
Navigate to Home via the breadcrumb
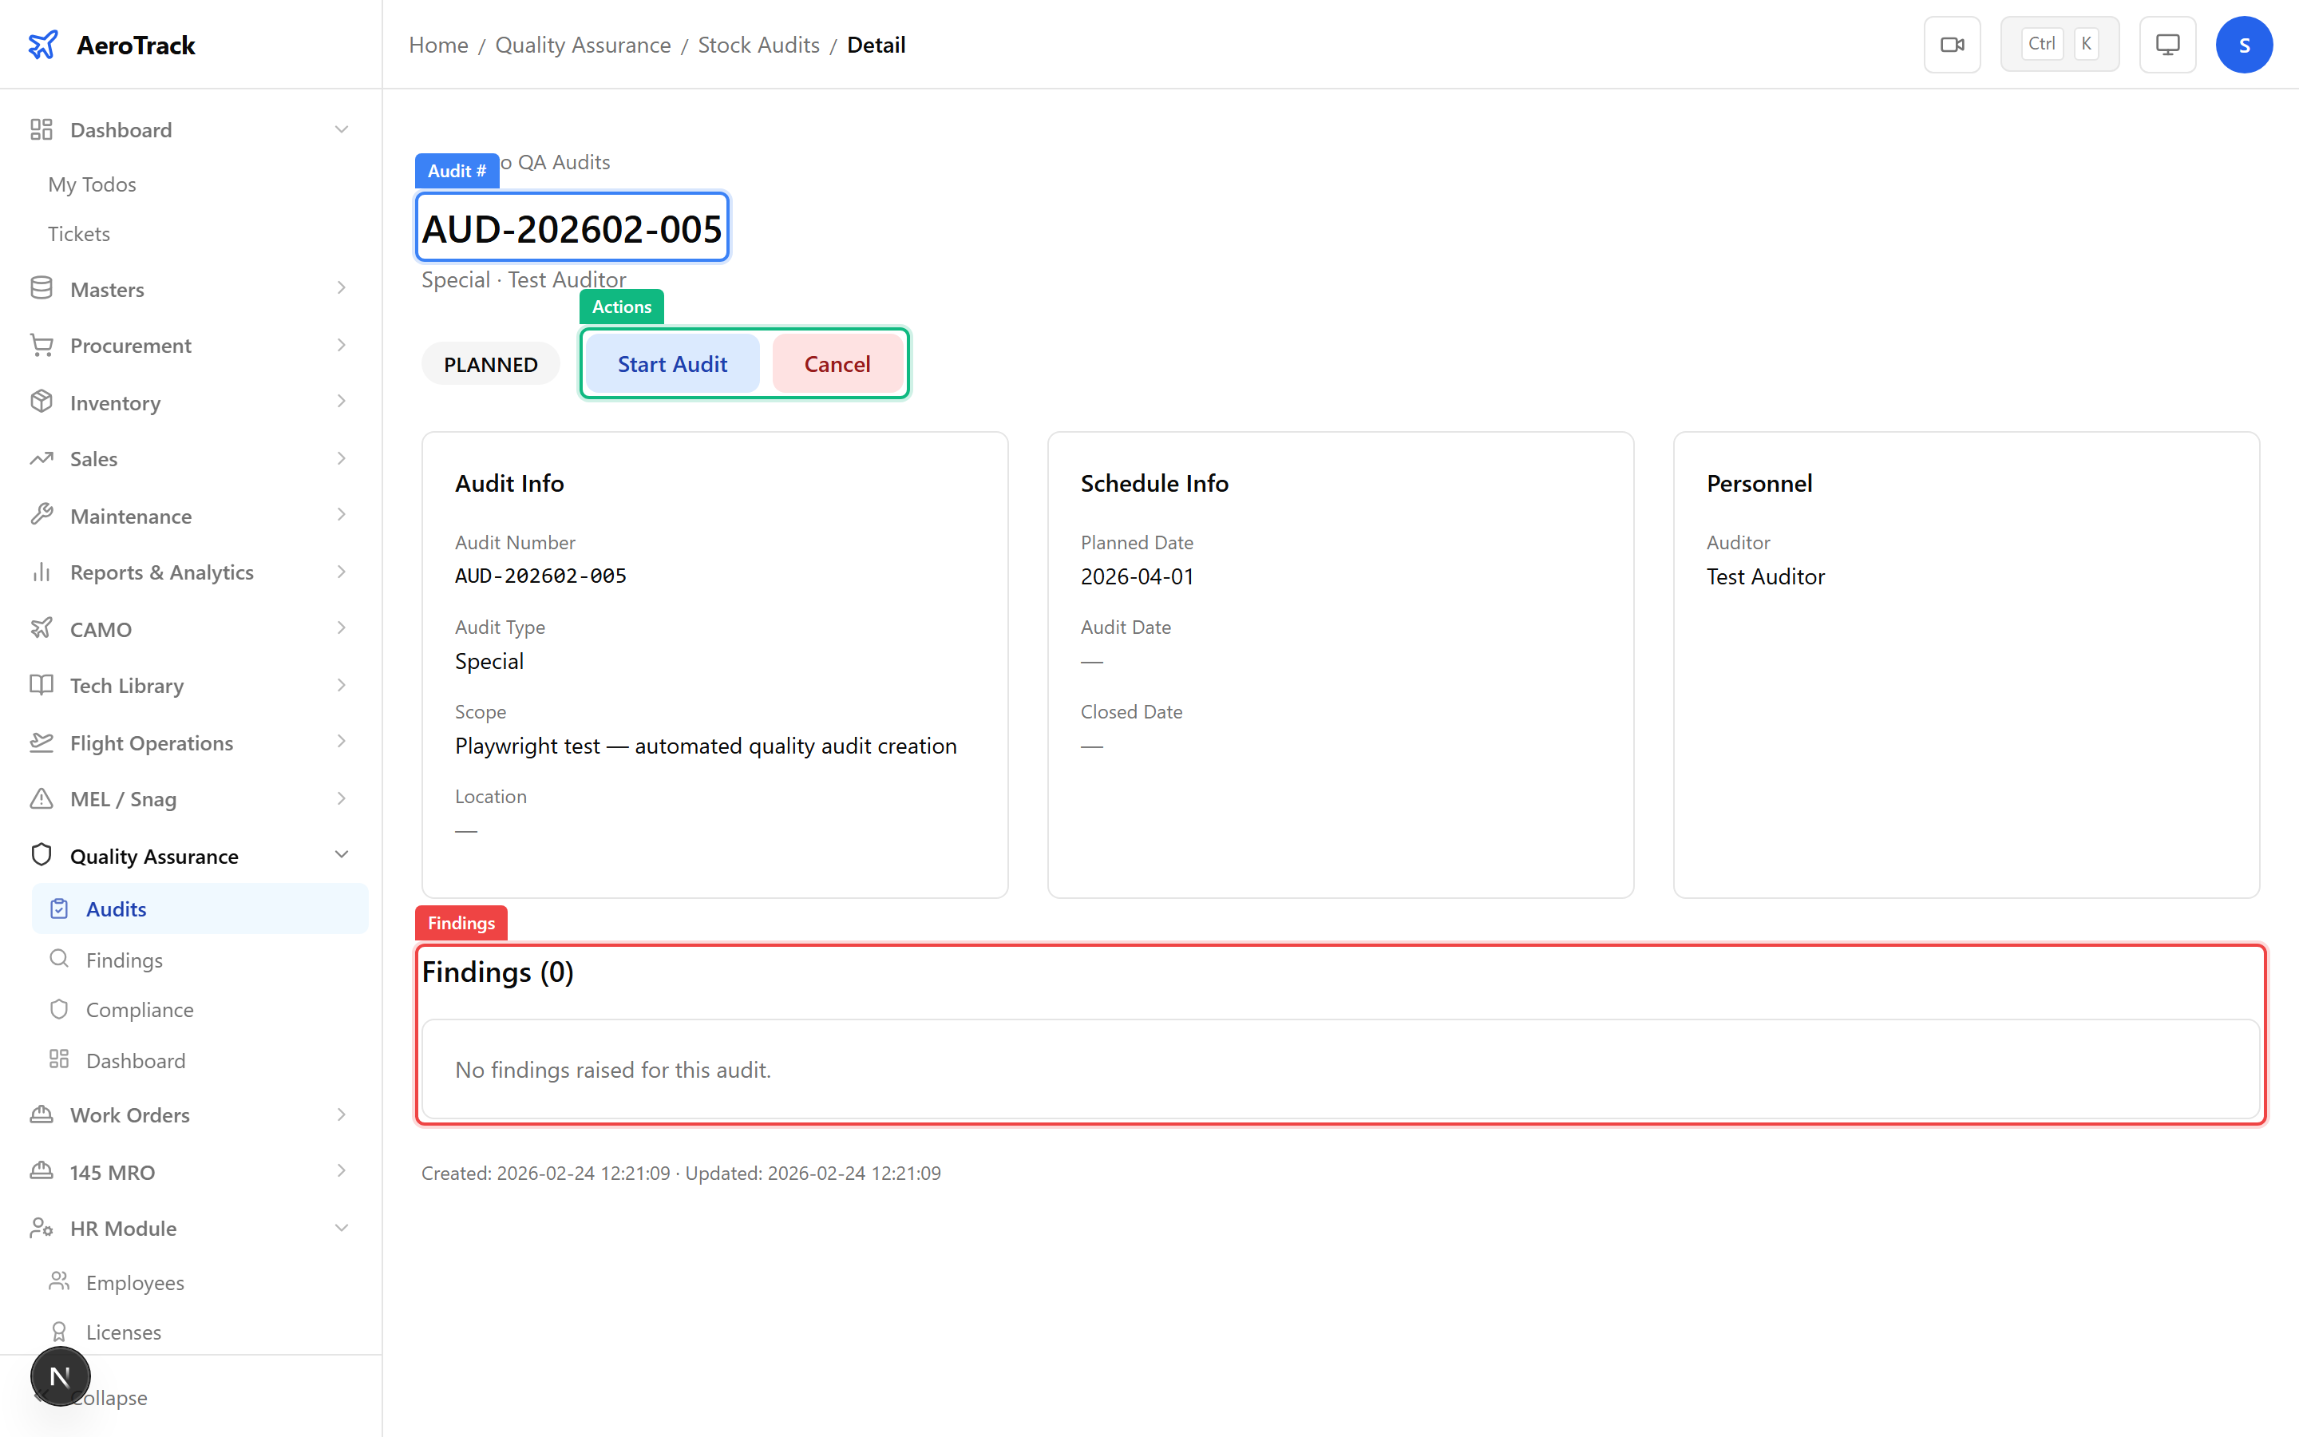tap(437, 45)
